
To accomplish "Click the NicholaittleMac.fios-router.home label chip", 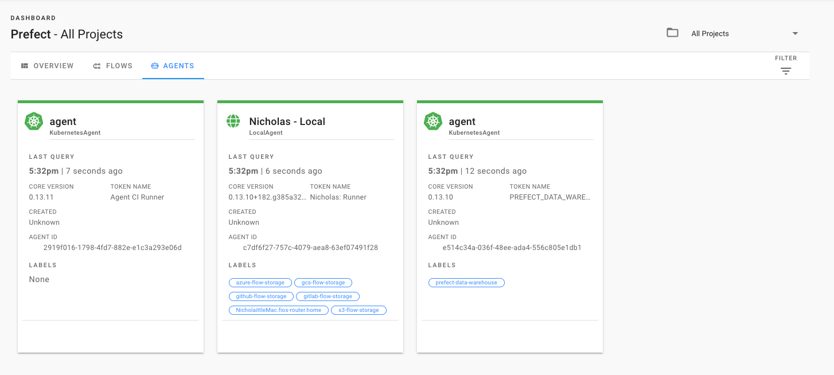I will coord(278,310).
